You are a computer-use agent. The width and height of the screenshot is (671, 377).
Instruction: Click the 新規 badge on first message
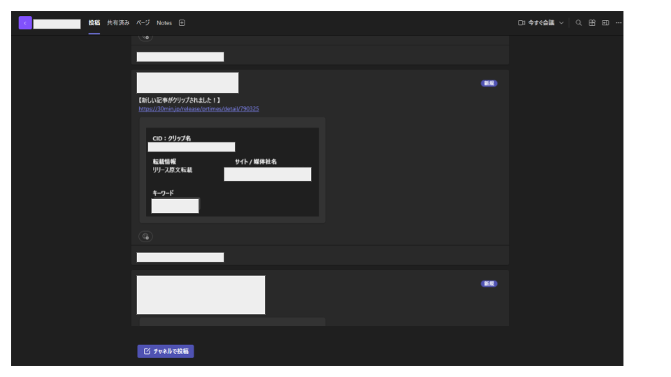(x=489, y=83)
